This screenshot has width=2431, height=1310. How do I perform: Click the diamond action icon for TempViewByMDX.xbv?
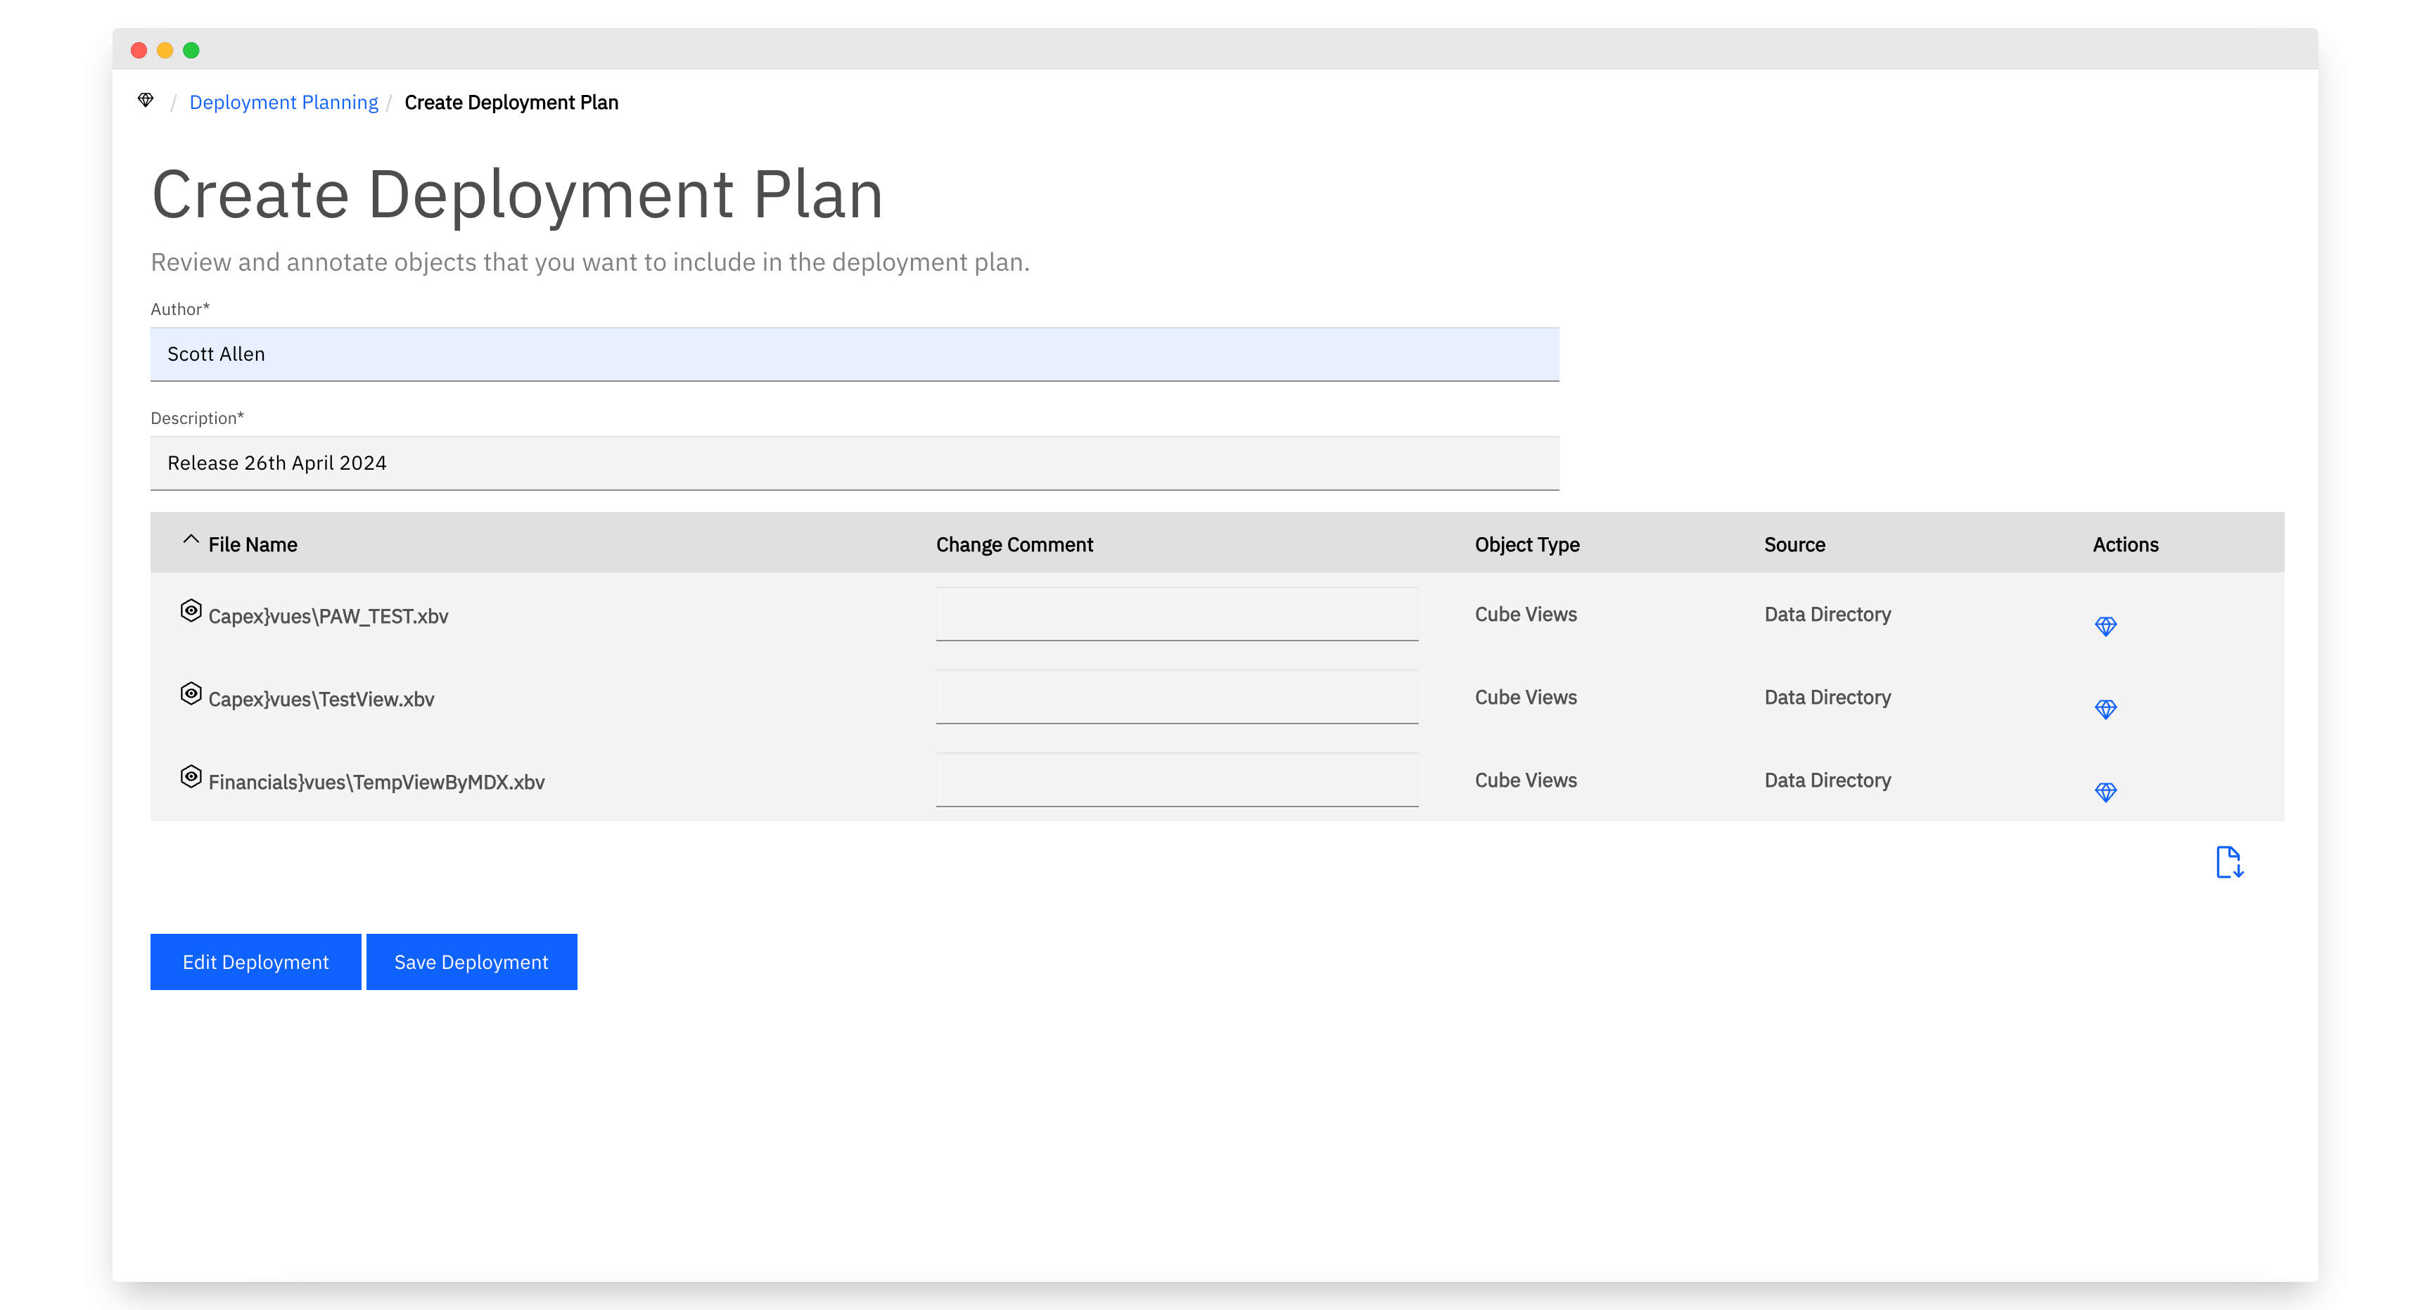pos(2105,792)
